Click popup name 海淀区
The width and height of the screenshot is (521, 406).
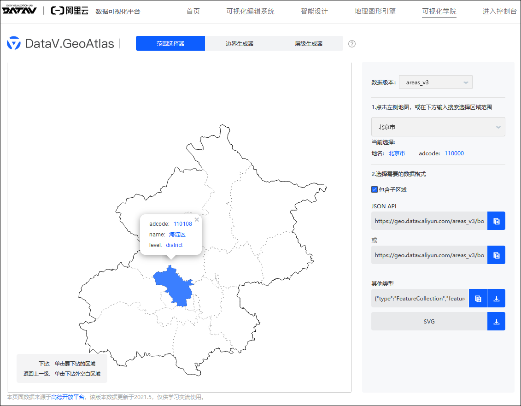pos(177,235)
